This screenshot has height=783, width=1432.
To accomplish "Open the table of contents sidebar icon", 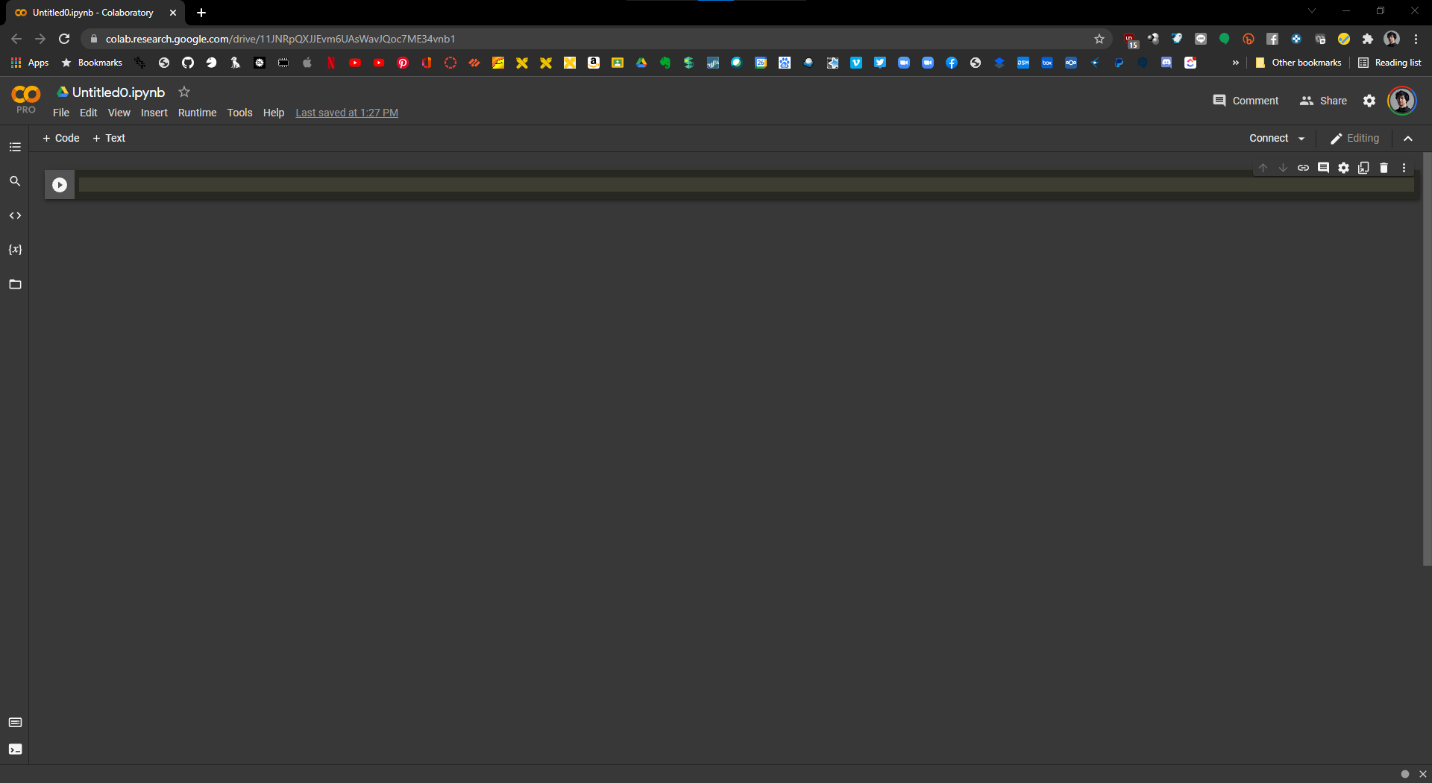I will [x=15, y=147].
